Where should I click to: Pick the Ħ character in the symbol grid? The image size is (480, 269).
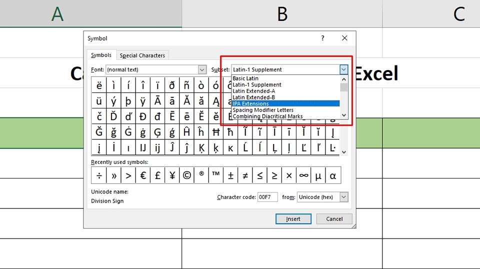click(216, 131)
